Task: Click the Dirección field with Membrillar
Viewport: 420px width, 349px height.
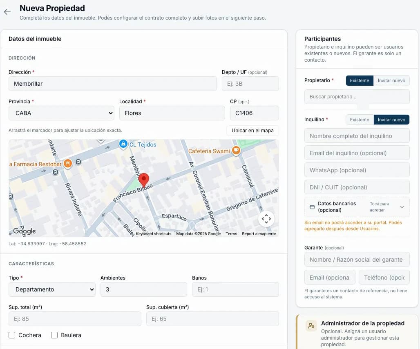Action: coord(112,84)
